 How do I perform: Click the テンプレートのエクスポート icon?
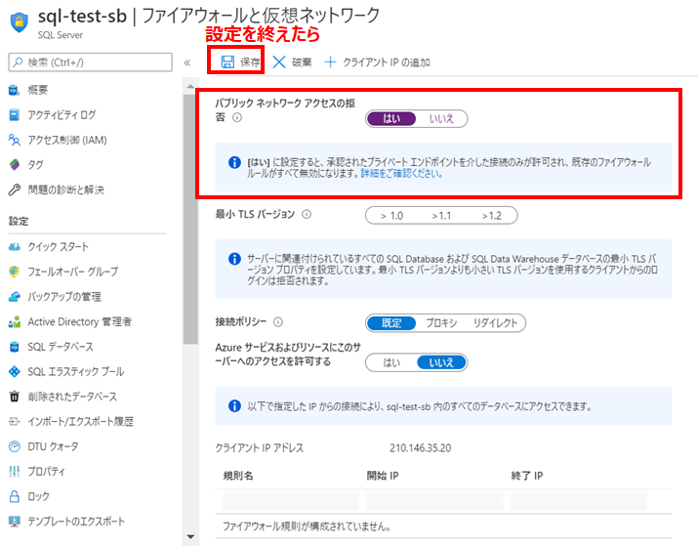point(15,521)
